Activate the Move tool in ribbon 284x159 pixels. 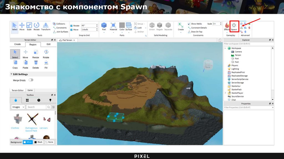point(22,26)
